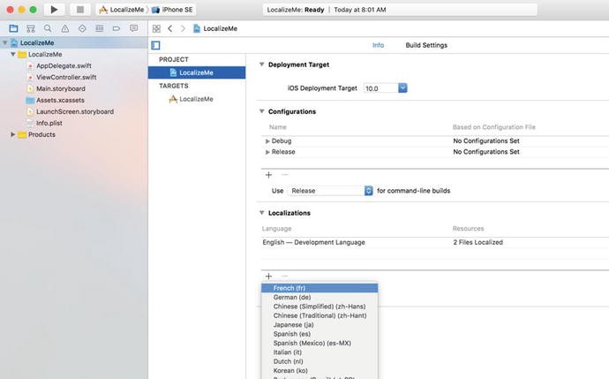609x379 pixels.
Task: Open the Issue navigator warning icon
Action: (64, 28)
